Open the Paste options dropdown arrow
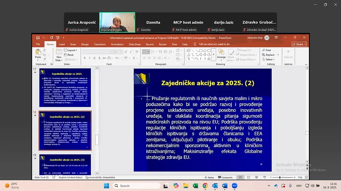This screenshot has height=191, width=341. tap(38, 60)
